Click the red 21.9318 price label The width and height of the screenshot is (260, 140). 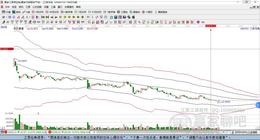tap(7, 49)
